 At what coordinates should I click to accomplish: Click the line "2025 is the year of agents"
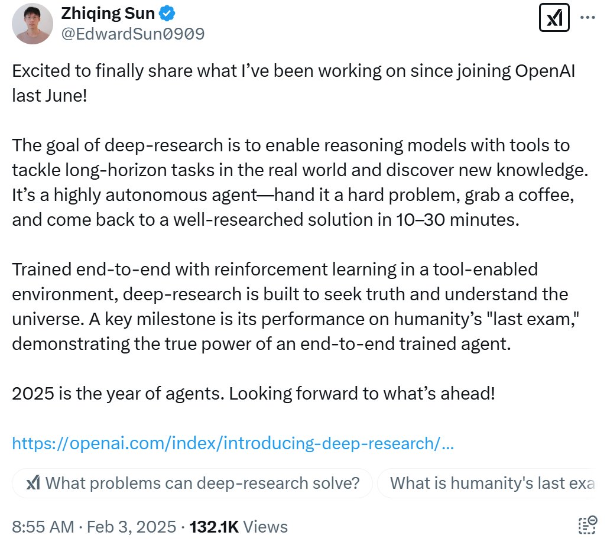(253, 393)
